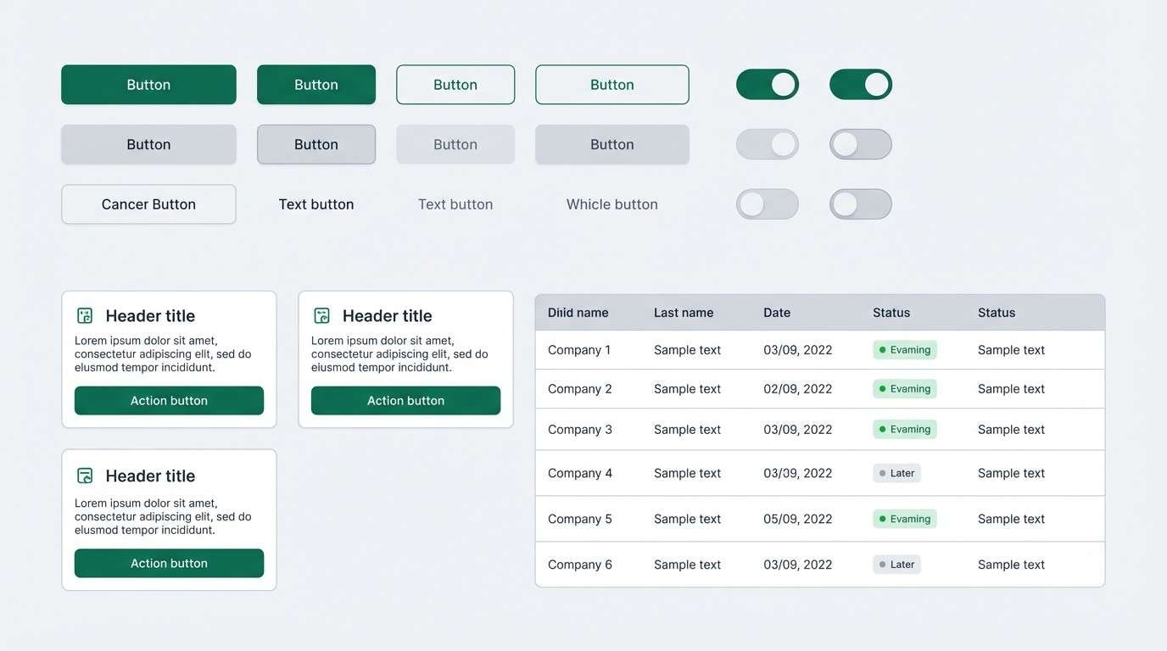Click the gray dot in Company 6's Later badge

click(x=883, y=564)
